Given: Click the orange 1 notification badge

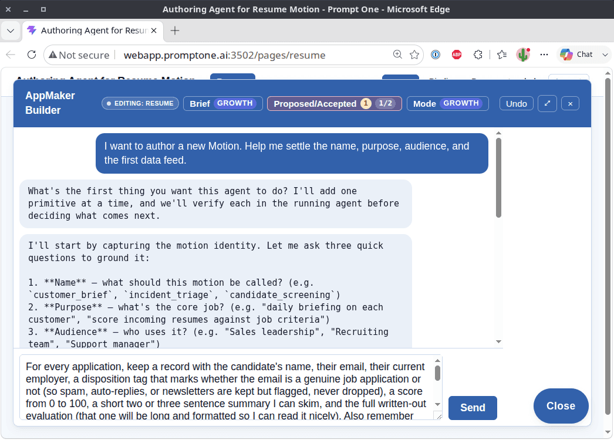Looking at the screenshot, I should (366, 103).
